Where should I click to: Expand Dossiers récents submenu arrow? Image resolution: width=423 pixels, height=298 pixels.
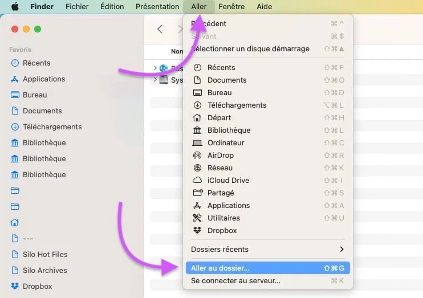[x=342, y=249]
